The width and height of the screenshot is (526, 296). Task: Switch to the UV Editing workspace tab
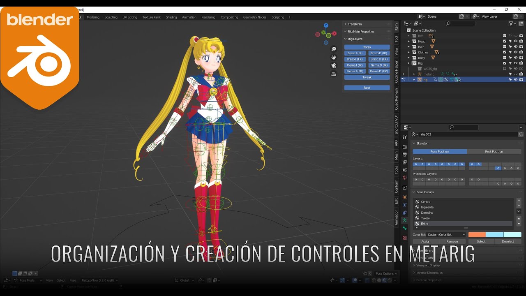130,17
